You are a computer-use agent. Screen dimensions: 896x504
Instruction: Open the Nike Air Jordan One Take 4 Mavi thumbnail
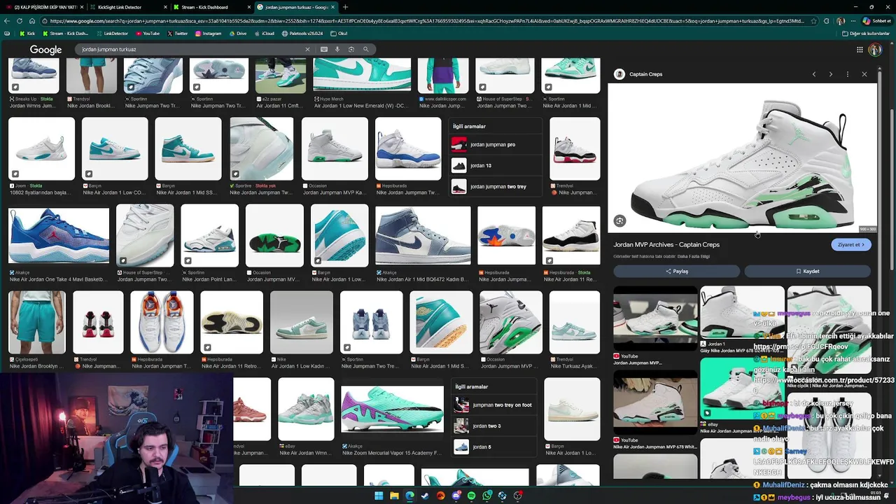[59, 236]
